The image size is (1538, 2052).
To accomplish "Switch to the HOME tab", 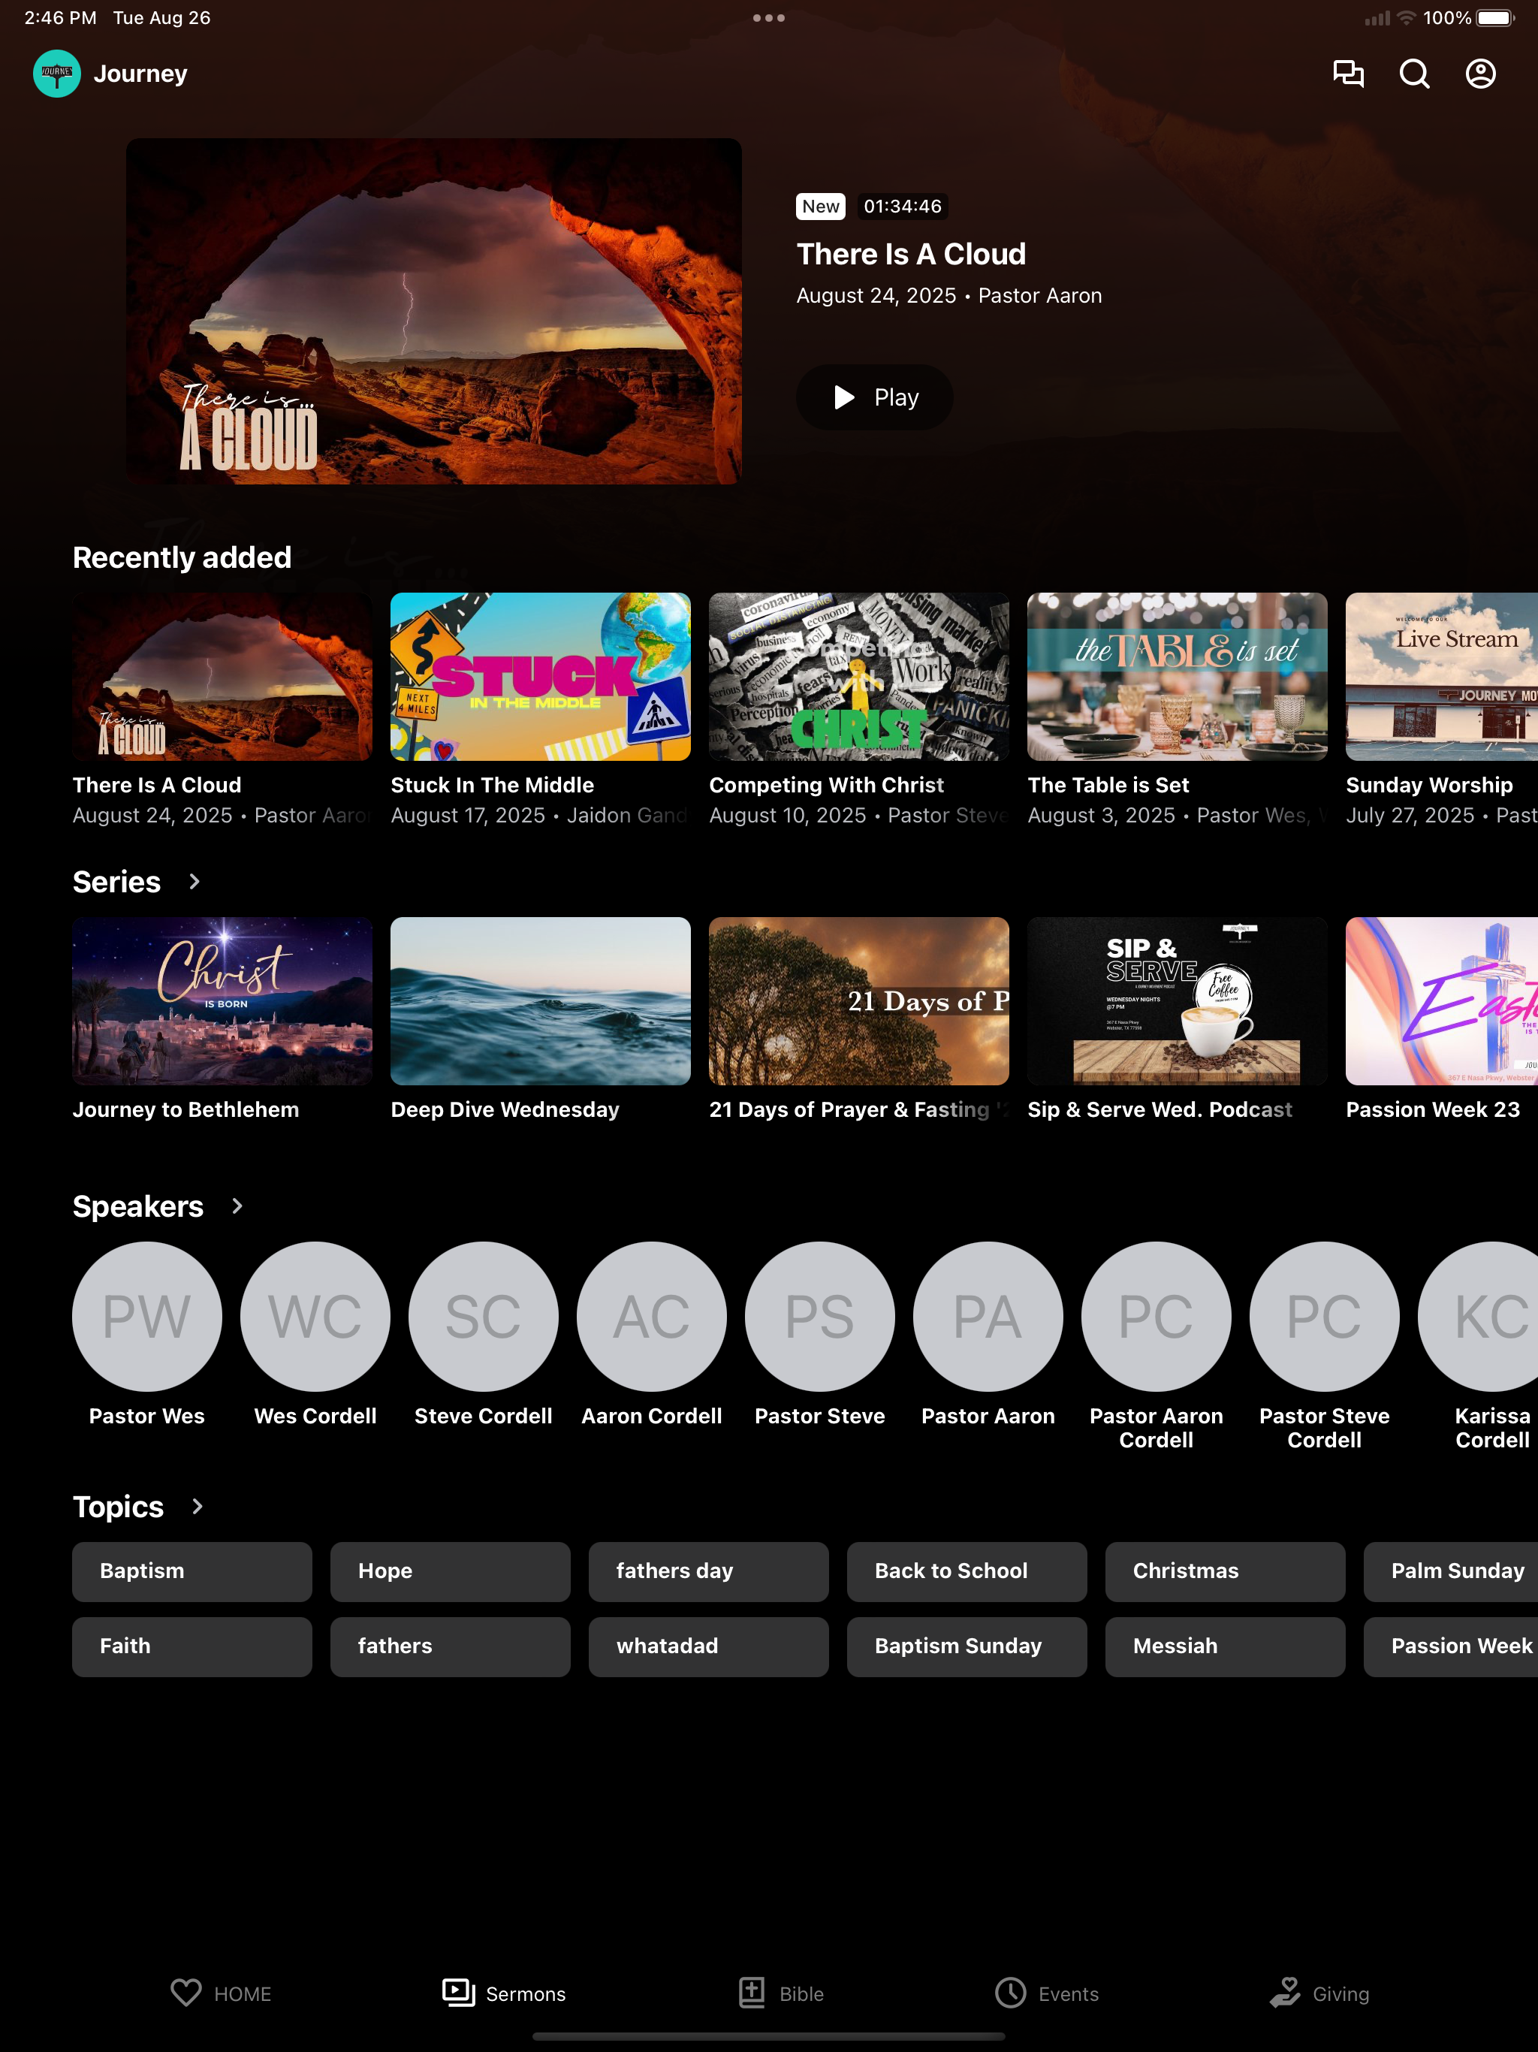I will click(x=221, y=1993).
